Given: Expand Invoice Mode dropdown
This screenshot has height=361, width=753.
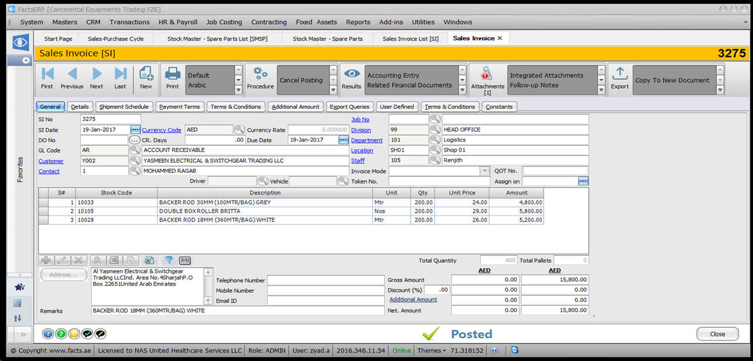Looking at the screenshot, I should pos(485,171).
